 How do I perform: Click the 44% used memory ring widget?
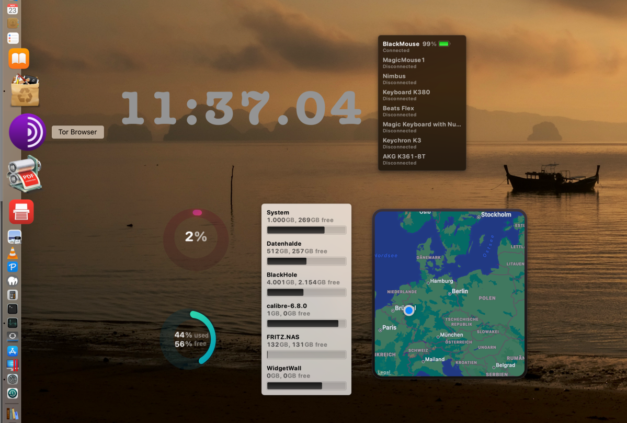tap(189, 339)
